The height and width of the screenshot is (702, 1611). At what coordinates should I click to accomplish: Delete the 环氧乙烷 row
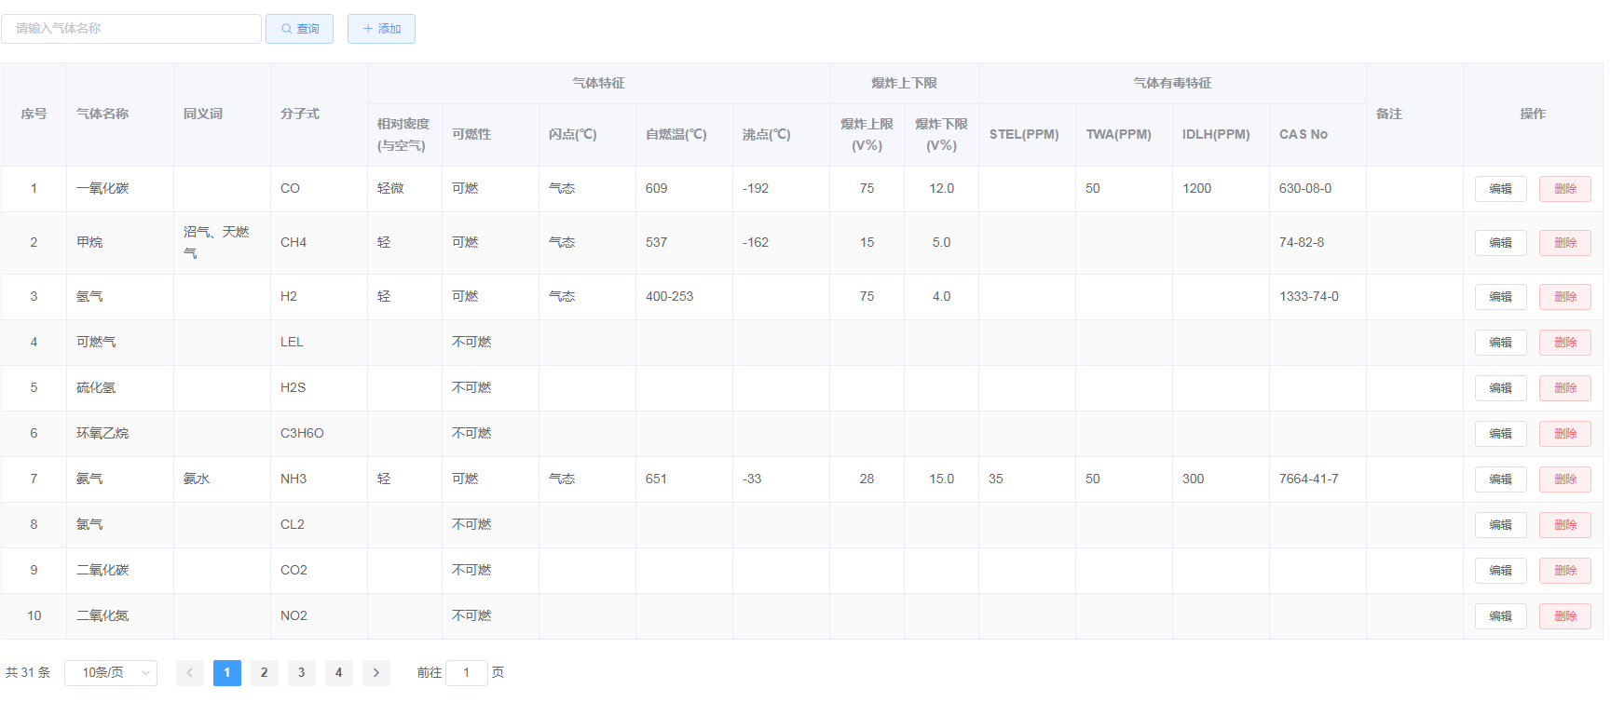coord(1564,434)
